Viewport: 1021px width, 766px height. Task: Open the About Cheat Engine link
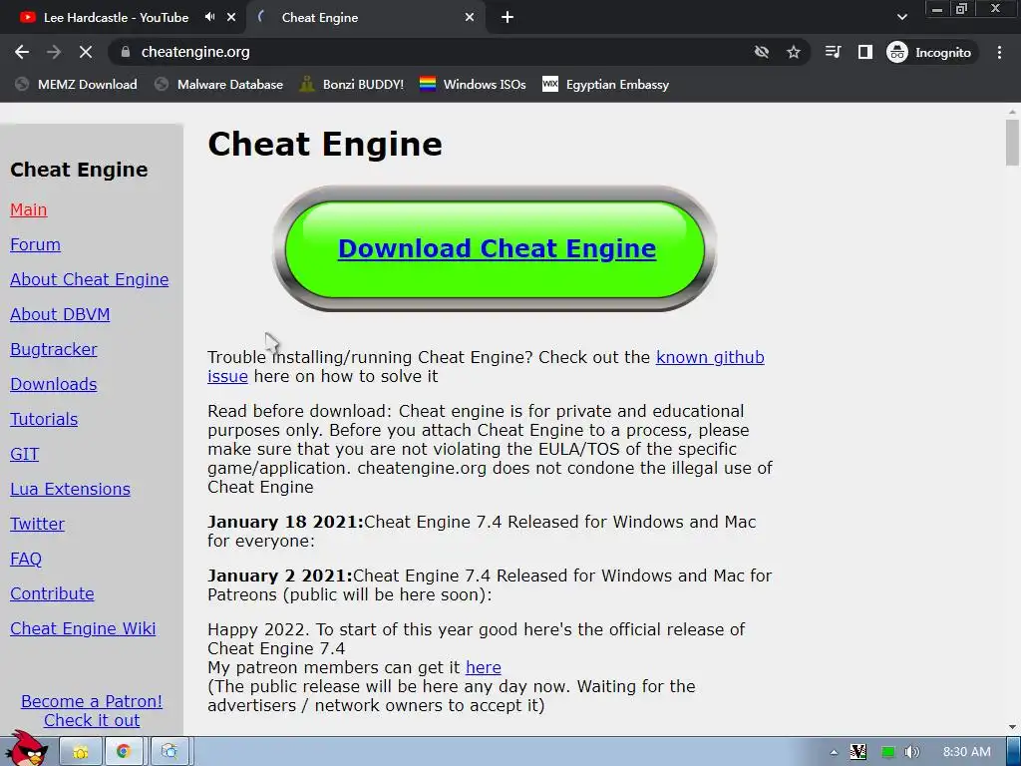89,279
